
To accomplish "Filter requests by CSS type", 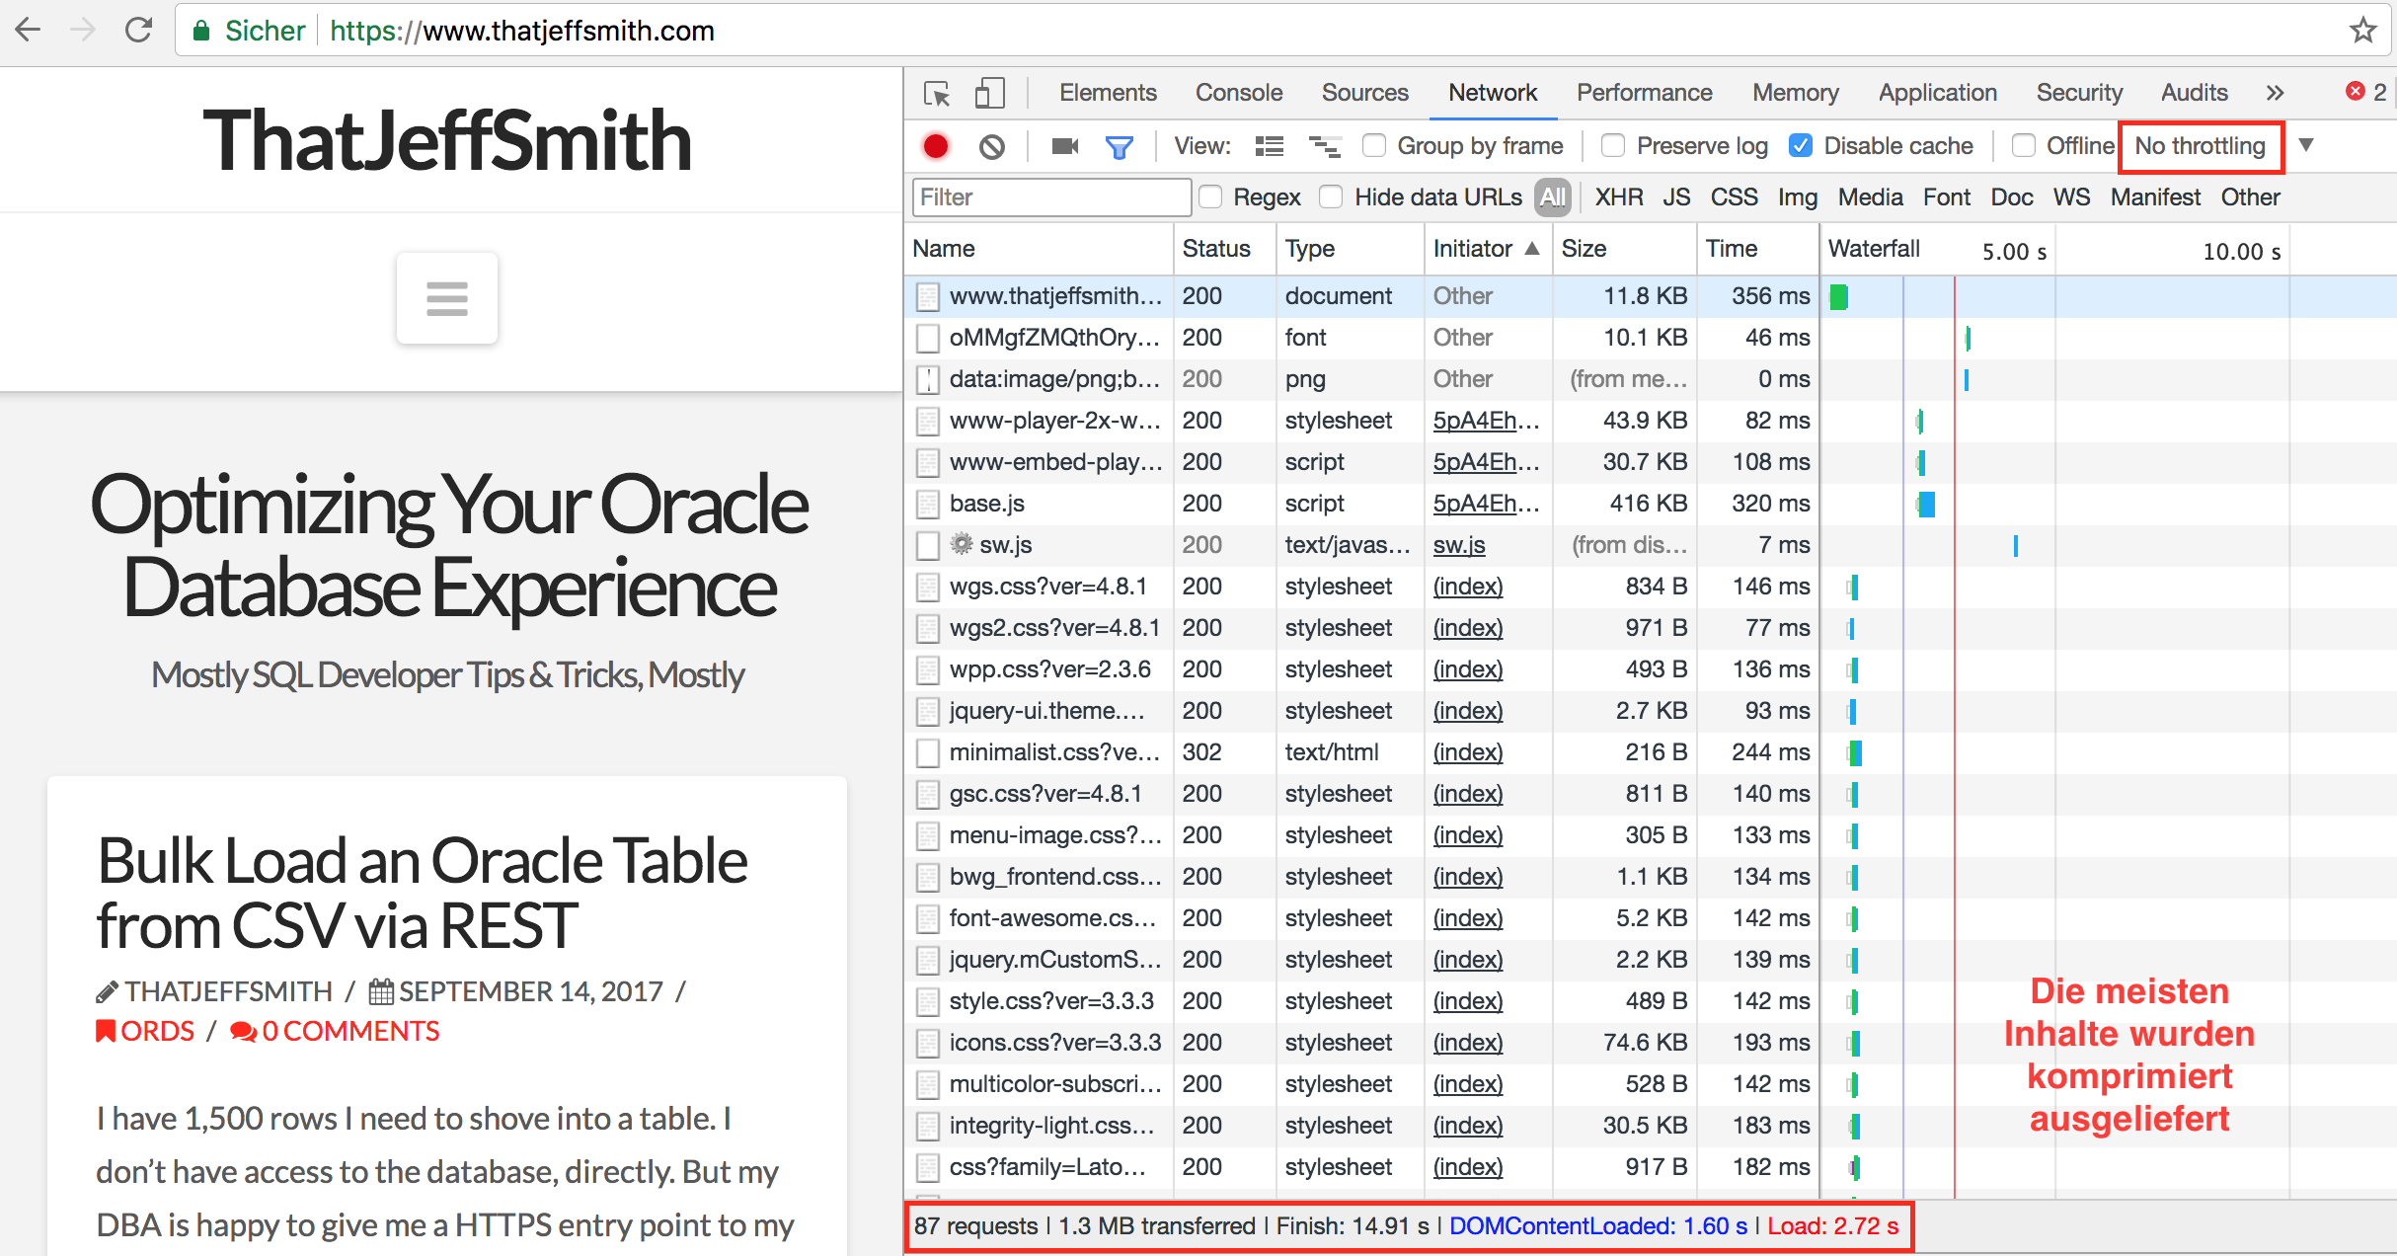I will [1735, 197].
